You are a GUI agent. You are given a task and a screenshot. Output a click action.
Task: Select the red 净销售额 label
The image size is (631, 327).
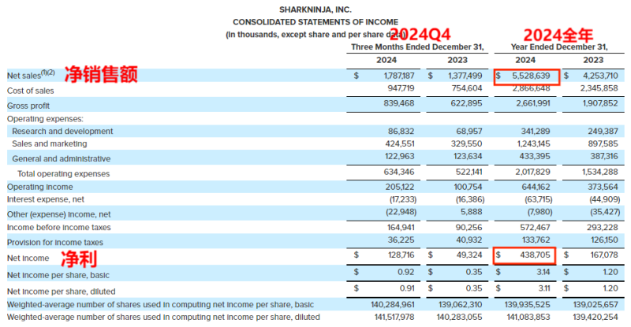[x=101, y=75]
